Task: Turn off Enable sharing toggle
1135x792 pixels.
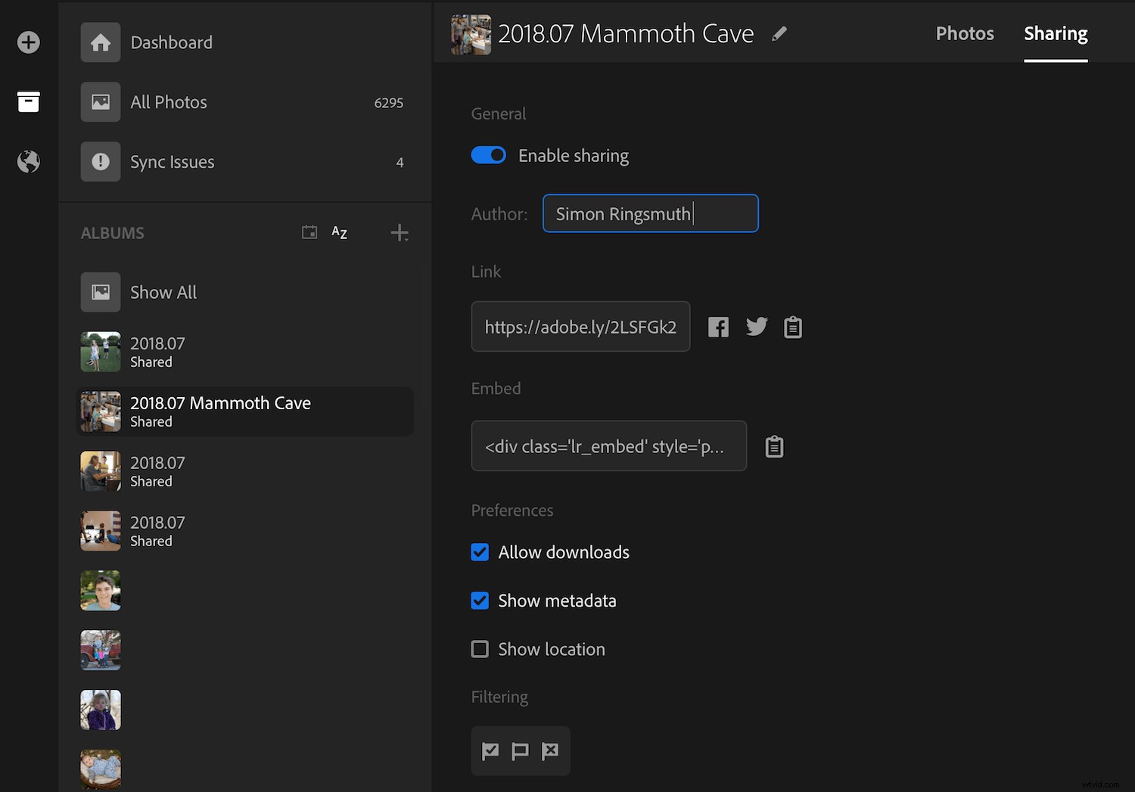Action: 489,155
